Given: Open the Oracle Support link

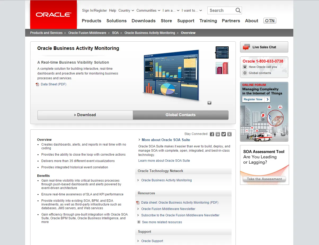Looking at the screenshot, I should [152, 241].
